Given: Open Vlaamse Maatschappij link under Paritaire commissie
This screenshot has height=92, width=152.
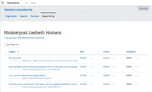Looking at the screenshot, I should (41, 87).
